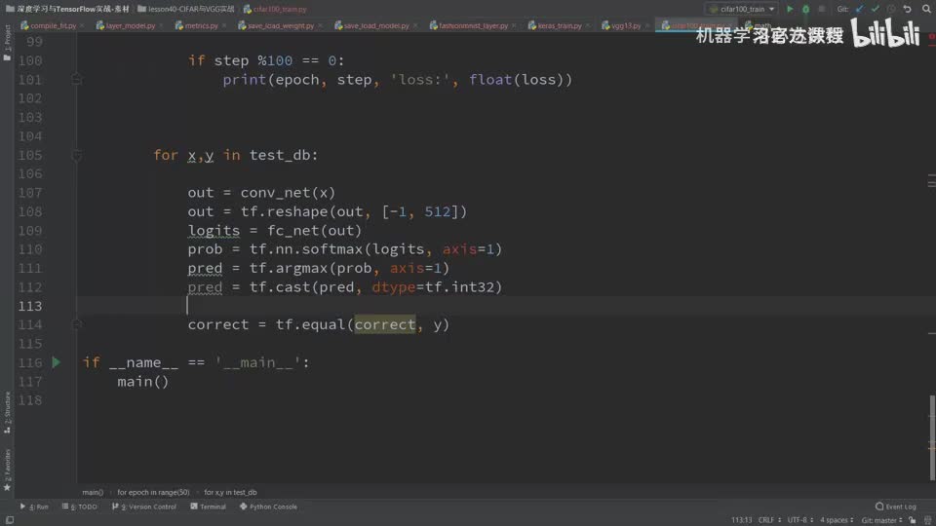Click 'for epoch in range(50)' breadcrumb
936x526 pixels.
pos(153,492)
